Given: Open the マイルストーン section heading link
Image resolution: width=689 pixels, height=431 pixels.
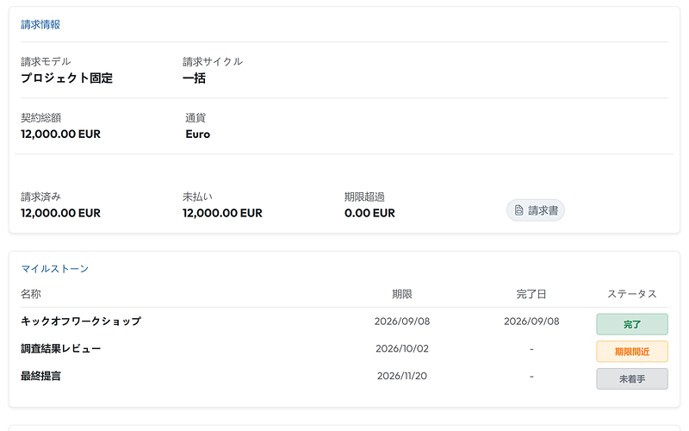Looking at the screenshot, I should click(x=55, y=269).
